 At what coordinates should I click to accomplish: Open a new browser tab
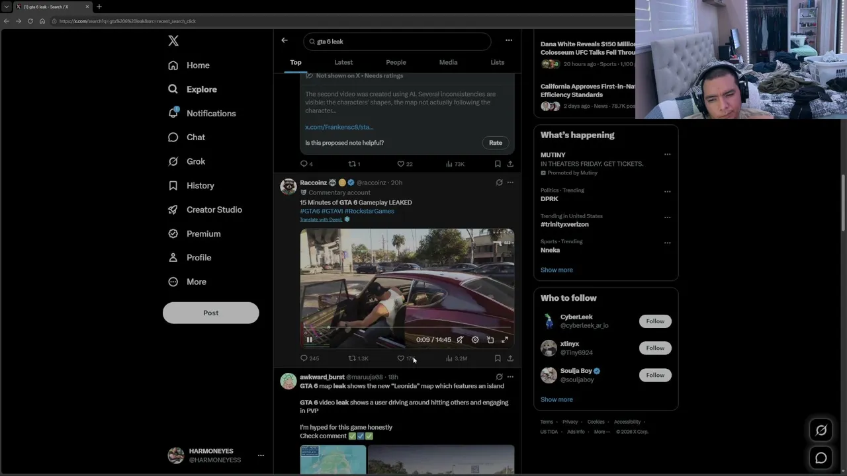(x=99, y=7)
